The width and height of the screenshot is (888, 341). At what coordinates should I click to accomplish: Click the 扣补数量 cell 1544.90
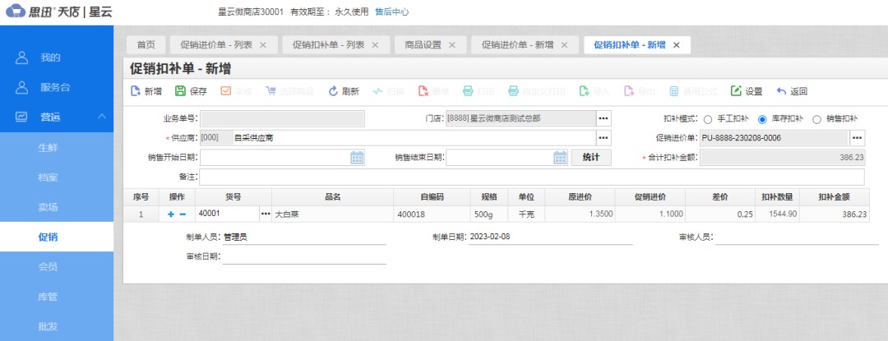click(778, 214)
